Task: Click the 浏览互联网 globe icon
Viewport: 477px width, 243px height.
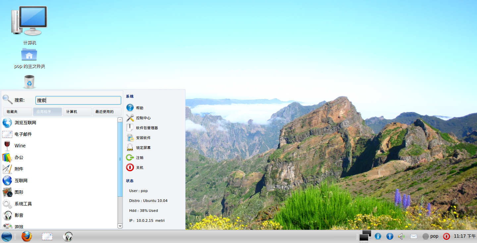Action: (7, 123)
